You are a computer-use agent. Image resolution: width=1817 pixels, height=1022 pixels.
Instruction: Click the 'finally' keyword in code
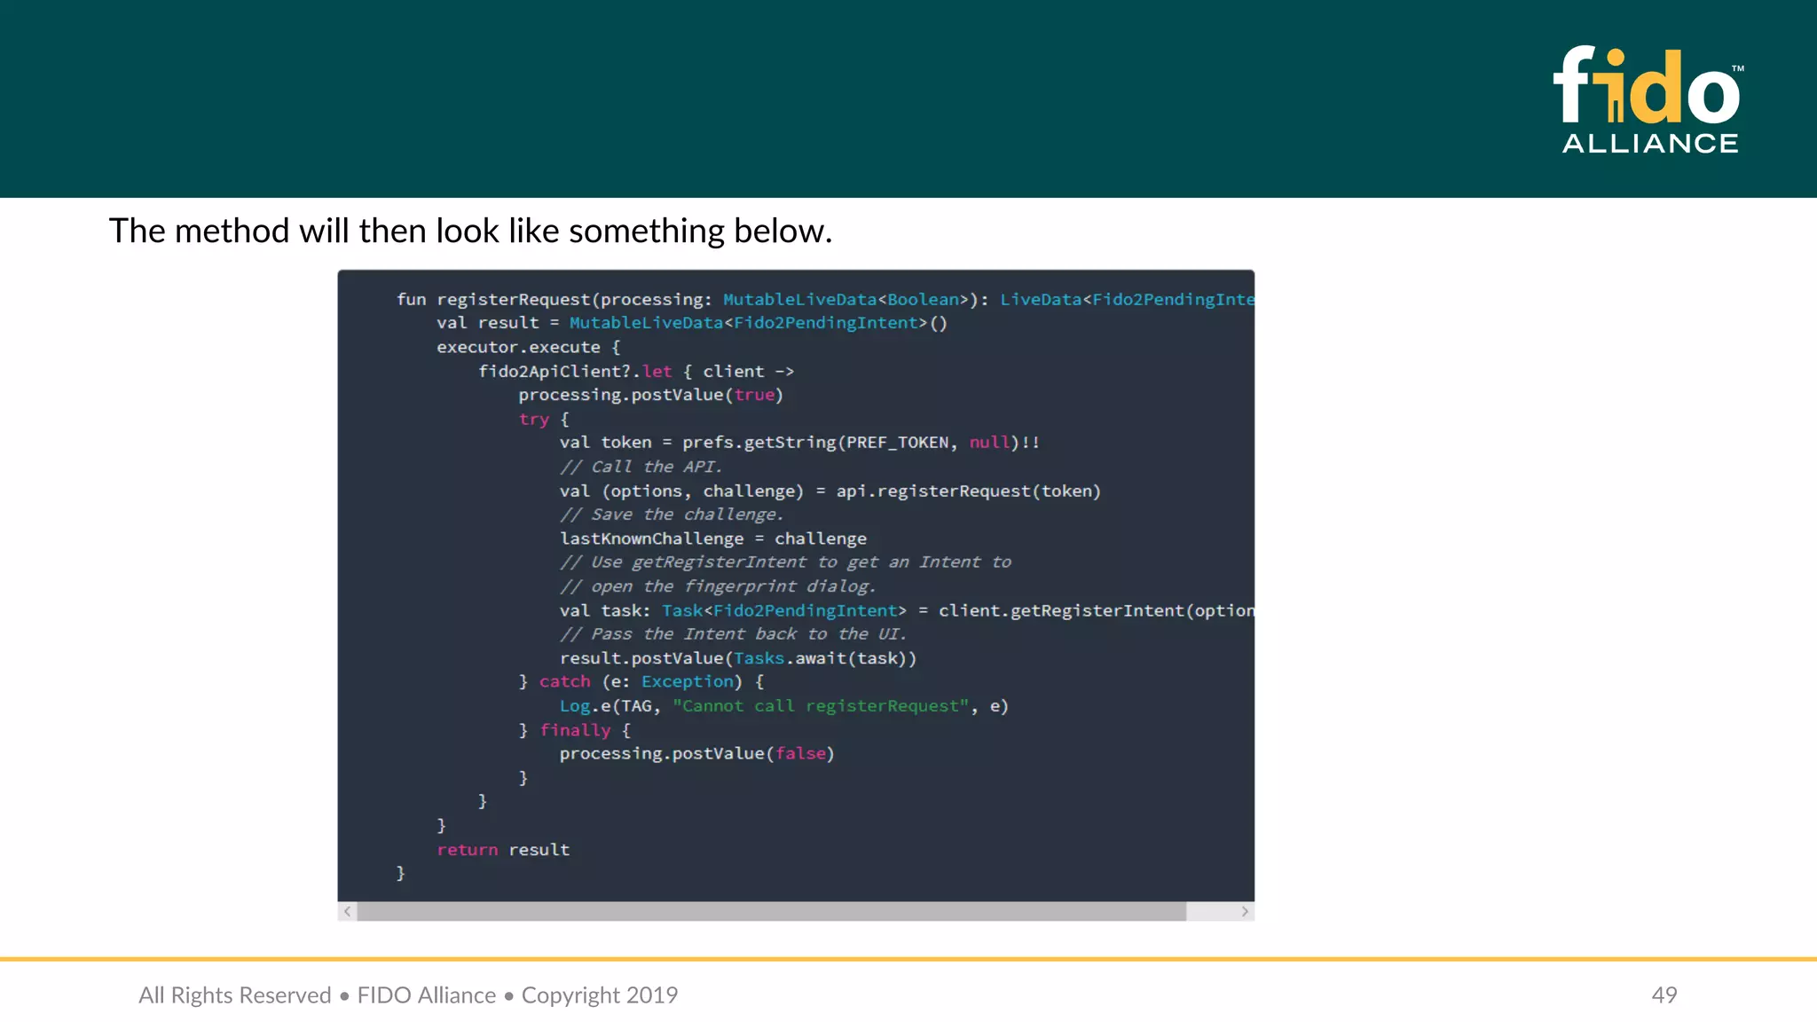point(575,729)
